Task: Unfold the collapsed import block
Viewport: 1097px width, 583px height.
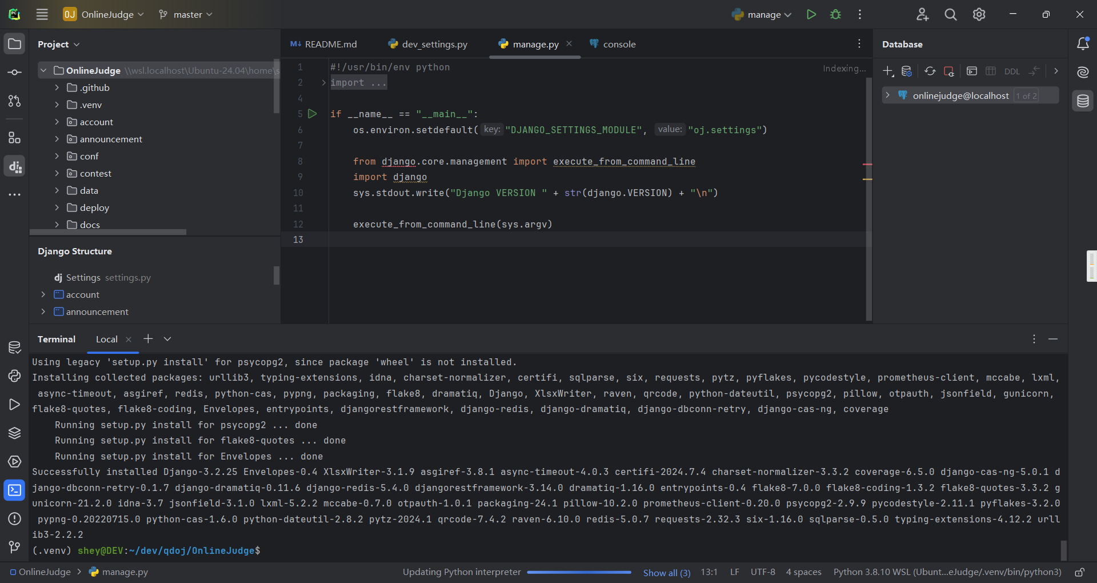Action: (x=323, y=83)
